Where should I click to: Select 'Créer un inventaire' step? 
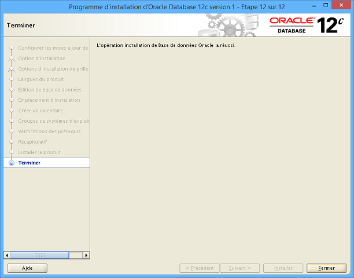40,111
